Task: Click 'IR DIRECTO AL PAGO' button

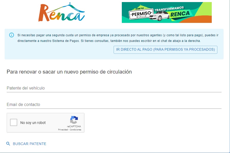Action: click(165, 50)
